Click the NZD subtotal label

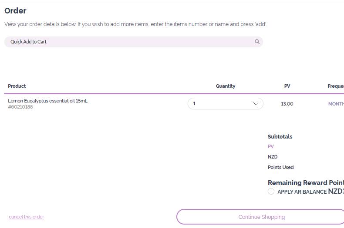pyautogui.click(x=273, y=157)
